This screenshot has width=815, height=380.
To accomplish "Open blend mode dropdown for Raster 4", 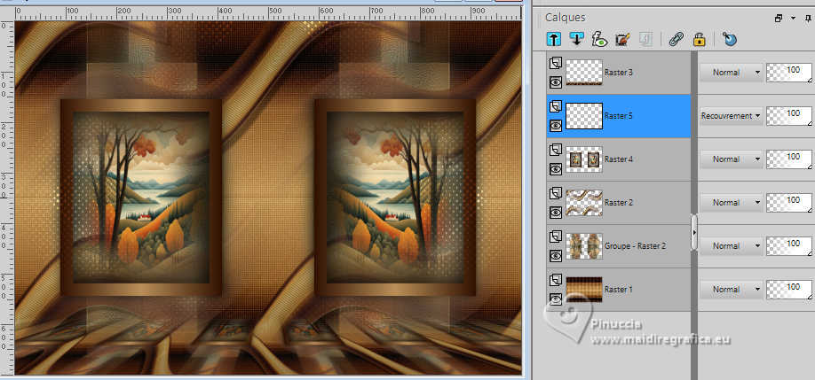I will 731,159.
